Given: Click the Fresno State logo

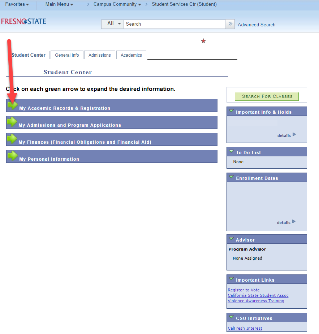Looking at the screenshot, I should (x=24, y=22).
